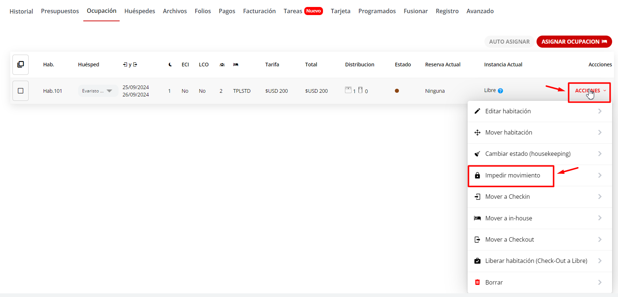Toggle the select-all rows box in header
The height and width of the screenshot is (297, 618).
click(21, 65)
